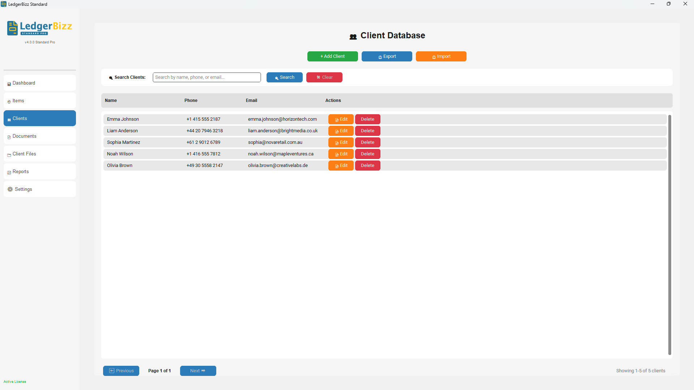Navigate to Reports
The image size is (694, 390).
(x=40, y=172)
